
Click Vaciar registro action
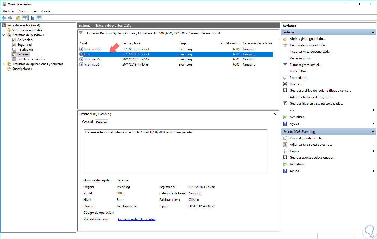click(x=301, y=58)
